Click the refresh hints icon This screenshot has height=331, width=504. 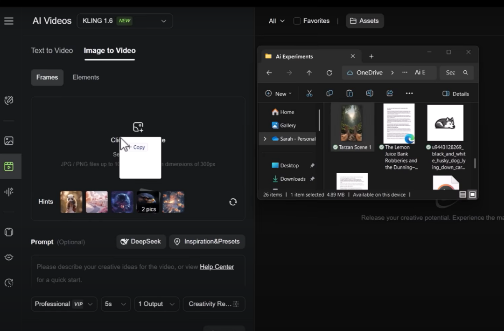coord(233,202)
